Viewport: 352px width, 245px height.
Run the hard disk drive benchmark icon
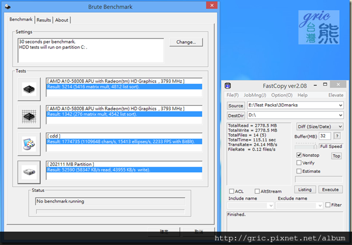point(29,172)
